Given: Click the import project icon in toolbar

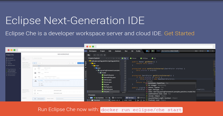Looking at the screenshot, I should [89, 55].
